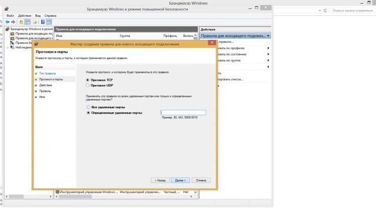
Task: Open the blue Help toolbar icon
Action: click(43, 22)
